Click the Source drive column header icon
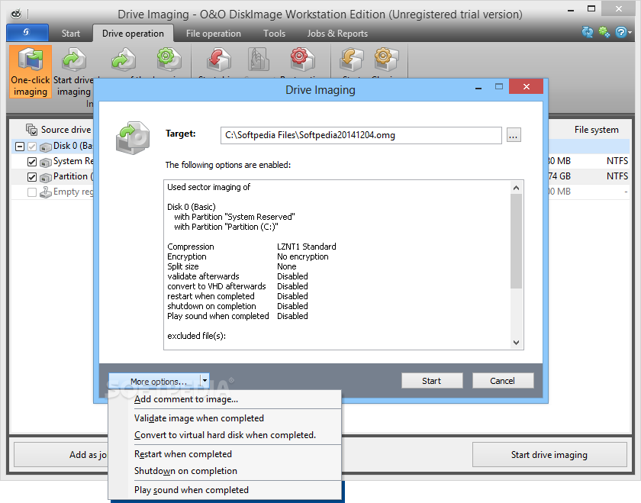 (x=31, y=130)
